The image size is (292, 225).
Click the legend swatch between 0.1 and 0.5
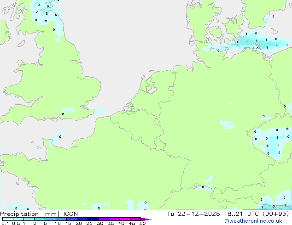pyautogui.click(x=8, y=219)
